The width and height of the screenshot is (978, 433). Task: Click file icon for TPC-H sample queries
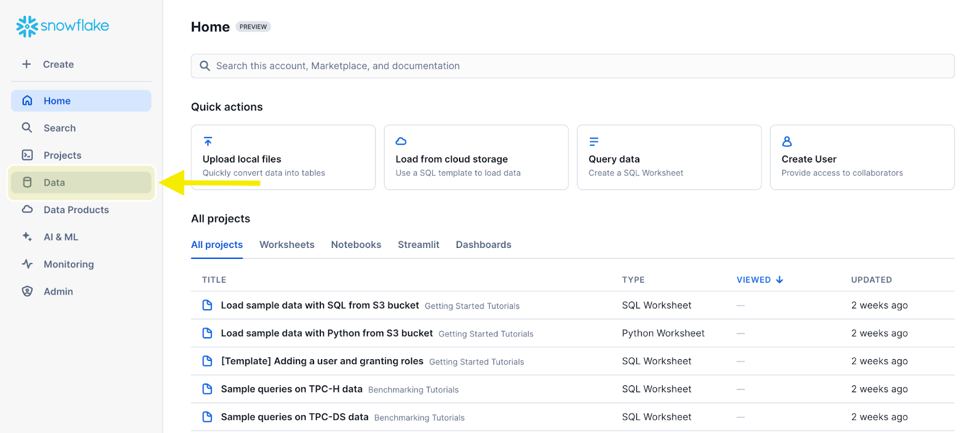(207, 389)
